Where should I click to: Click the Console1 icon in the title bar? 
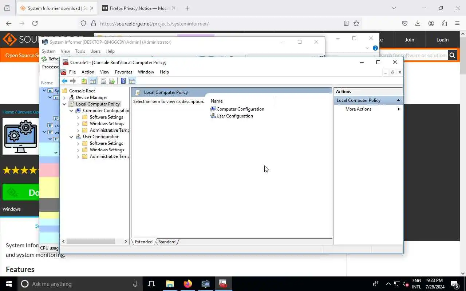point(66,62)
